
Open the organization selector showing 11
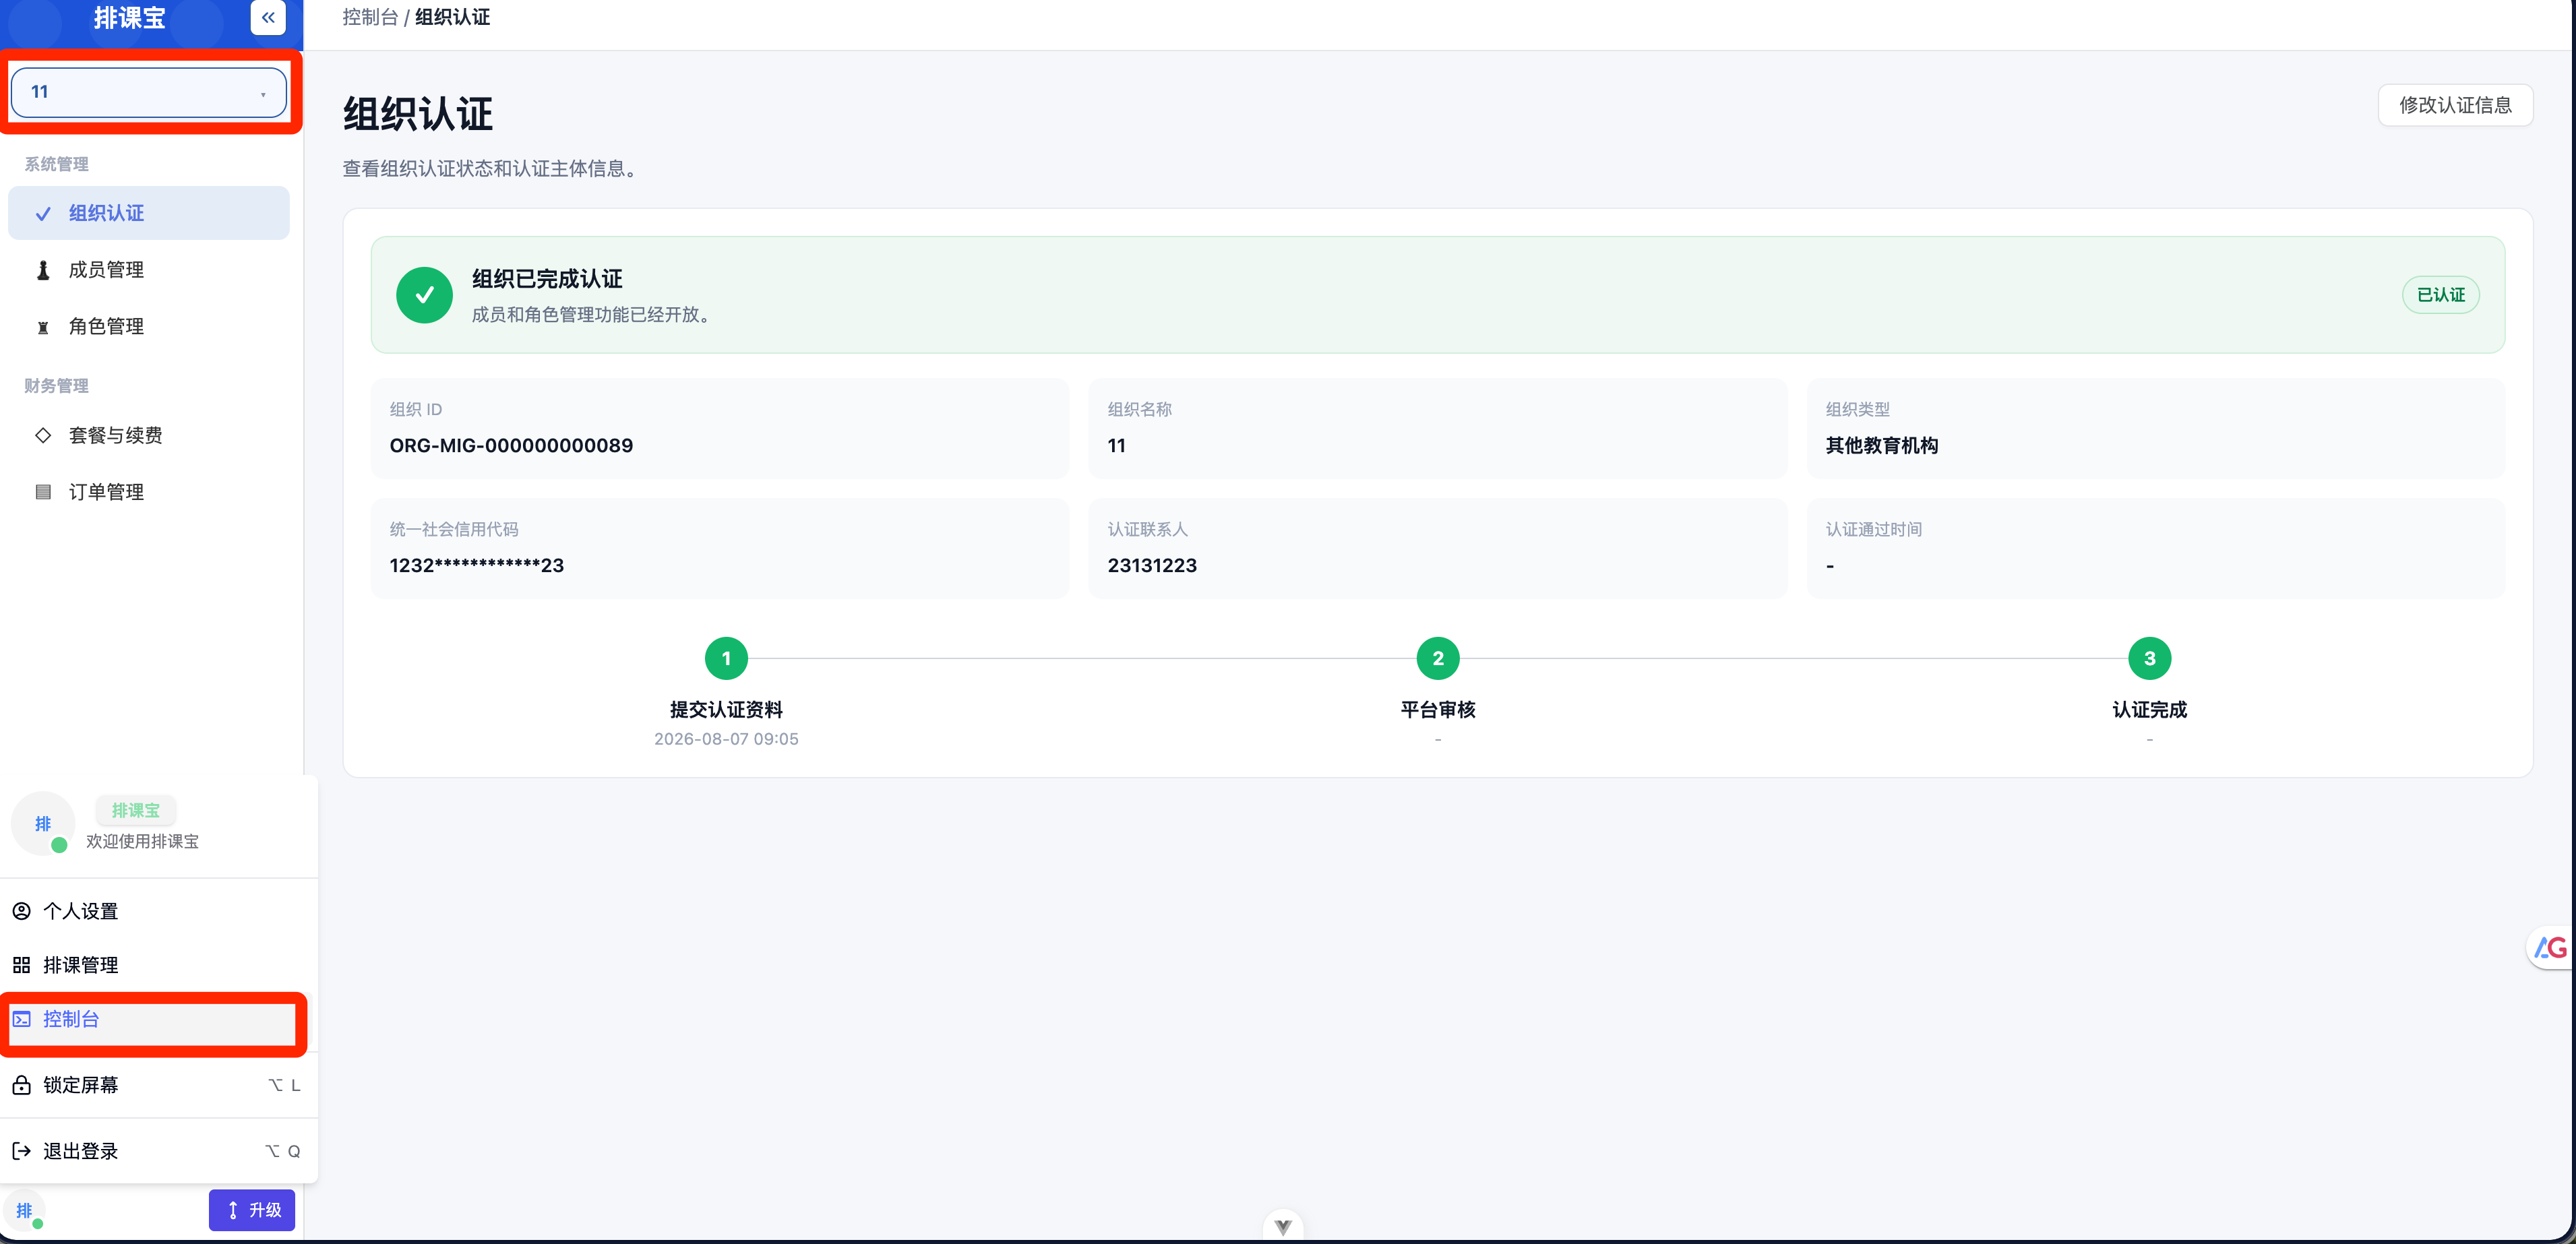pos(149,92)
